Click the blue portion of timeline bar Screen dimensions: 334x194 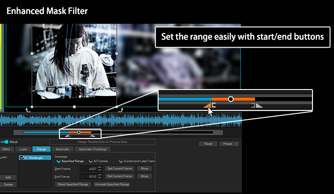[x=46, y=132]
